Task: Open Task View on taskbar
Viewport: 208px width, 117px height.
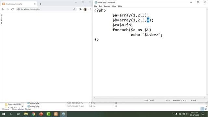Action: click(x=18, y=114)
